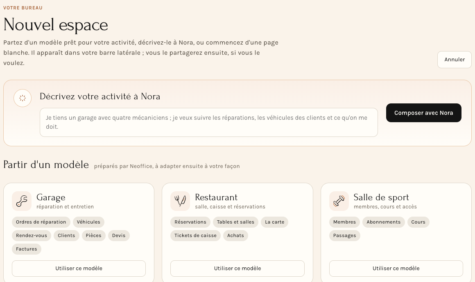The image size is (475, 282).
Task: Click the Réservations tag
Action: point(190,222)
